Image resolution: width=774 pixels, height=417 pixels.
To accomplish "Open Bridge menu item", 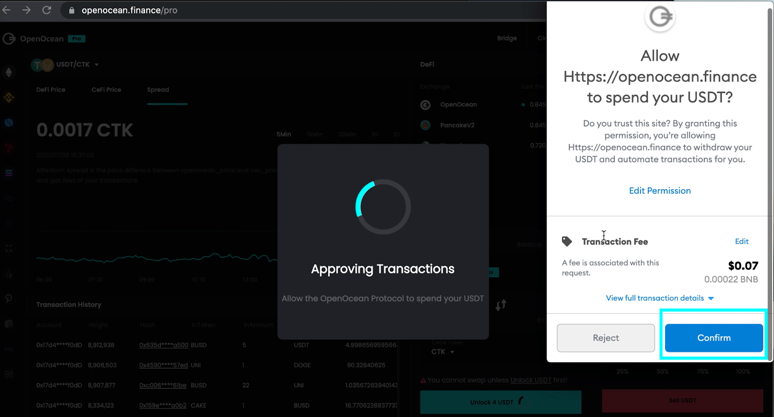I will [507, 38].
